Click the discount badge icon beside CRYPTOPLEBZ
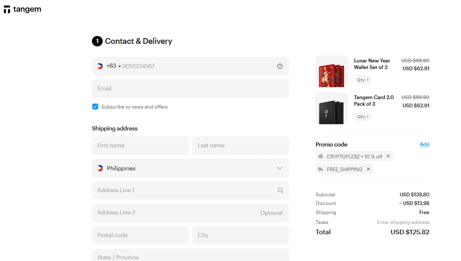461x261 pixels. pyautogui.click(x=321, y=157)
